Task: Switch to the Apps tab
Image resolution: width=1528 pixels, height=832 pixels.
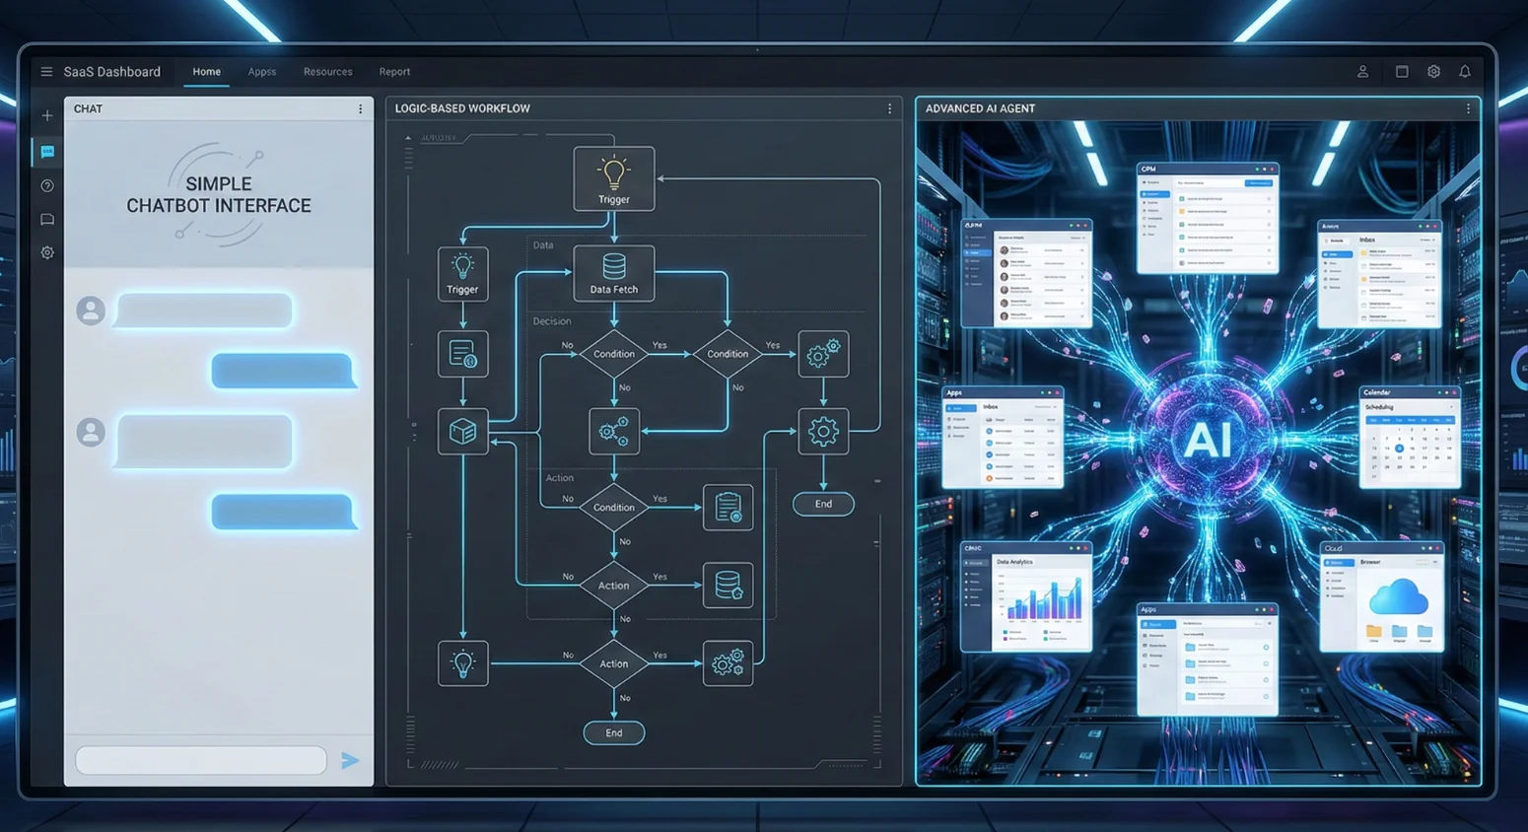Action: (x=262, y=72)
